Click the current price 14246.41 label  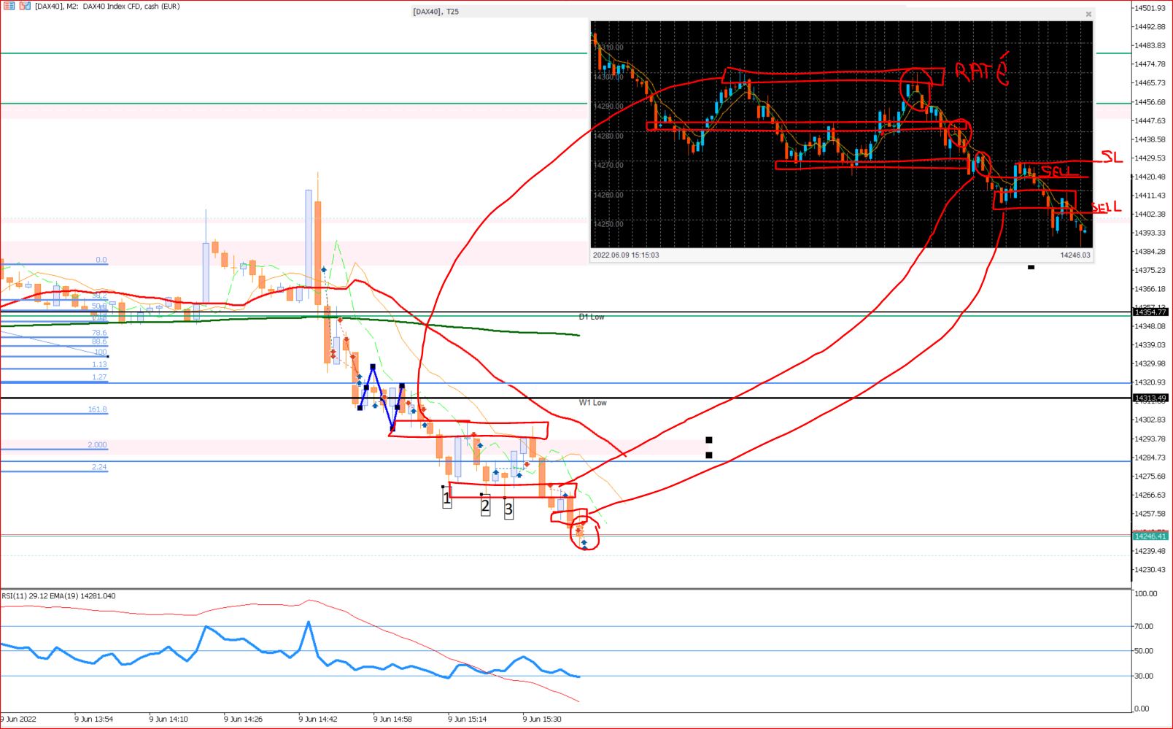tap(1150, 536)
